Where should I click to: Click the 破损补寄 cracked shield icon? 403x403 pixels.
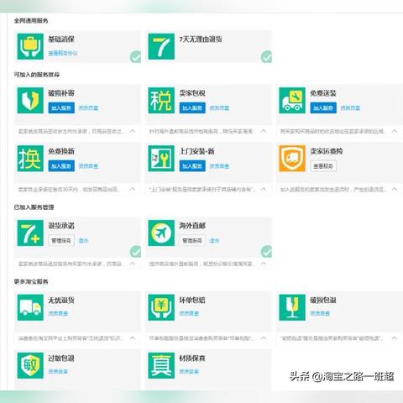[30, 101]
